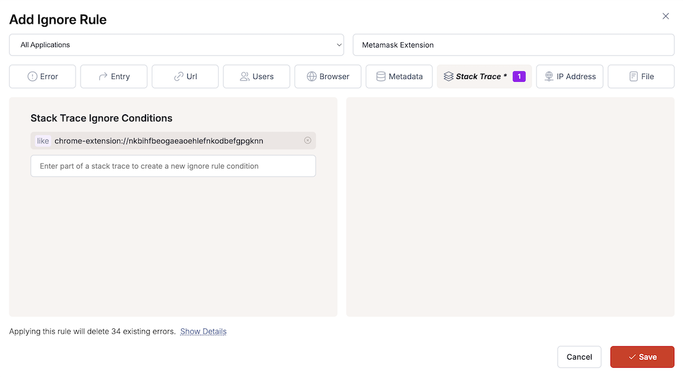Close the Add Ignore Rule dialog
This screenshot has height=377, width=683.
pos(666,16)
